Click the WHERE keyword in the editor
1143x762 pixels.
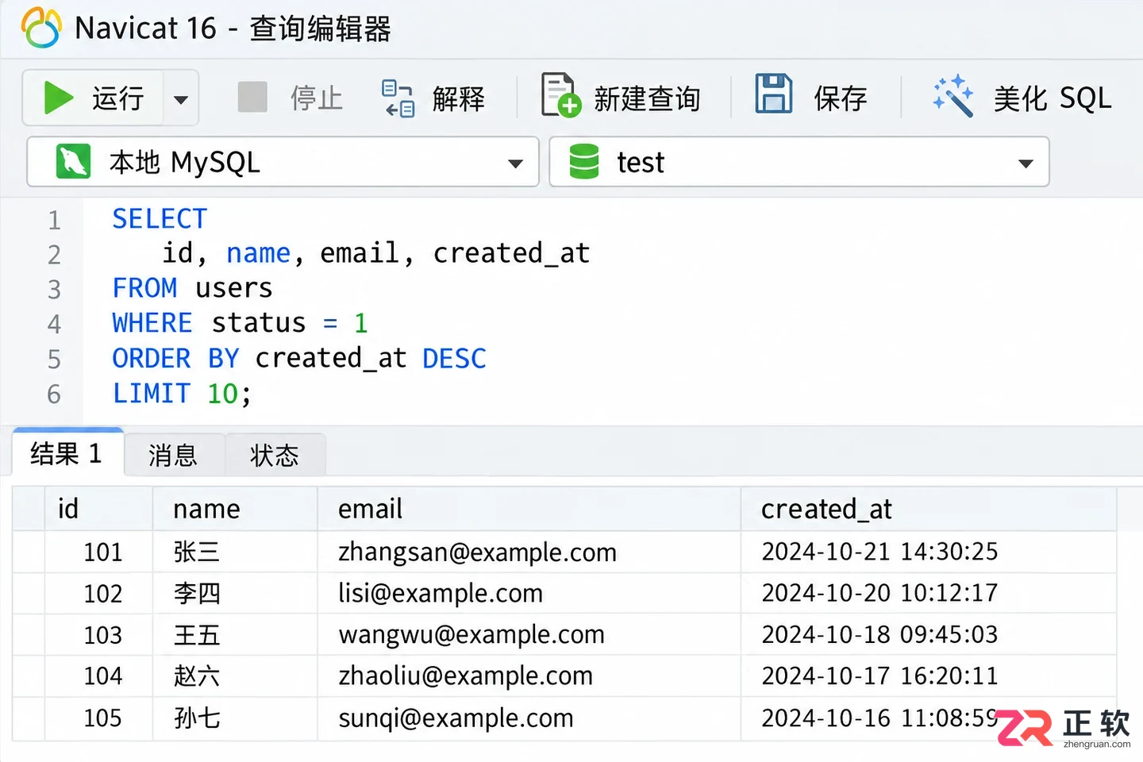click(x=152, y=323)
